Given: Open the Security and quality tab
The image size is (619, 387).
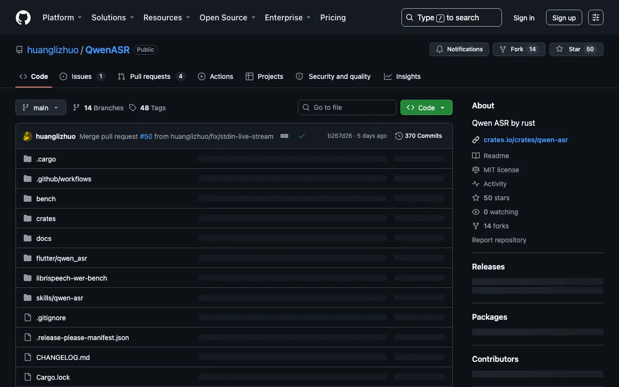Looking at the screenshot, I should click(x=333, y=76).
